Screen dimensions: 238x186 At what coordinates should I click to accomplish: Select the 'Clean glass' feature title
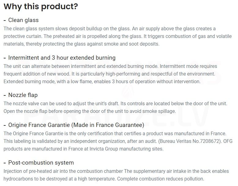click(x=23, y=20)
